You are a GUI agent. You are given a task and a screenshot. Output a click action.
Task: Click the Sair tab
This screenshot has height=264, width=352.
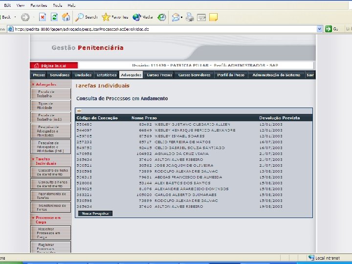[310, 75]
